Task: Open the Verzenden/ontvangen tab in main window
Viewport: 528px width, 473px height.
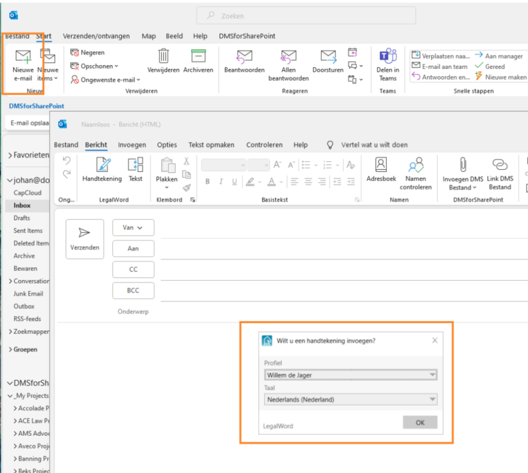Action: (x=96, y=36)
